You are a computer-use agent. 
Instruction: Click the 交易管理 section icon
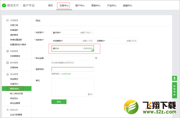pyautogui.click(x=7, y=20)
